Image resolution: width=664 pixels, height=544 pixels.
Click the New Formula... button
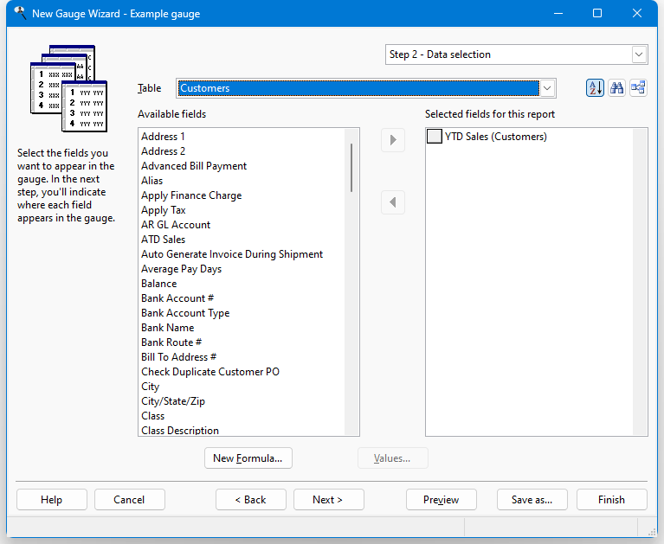tap(248, 458)
